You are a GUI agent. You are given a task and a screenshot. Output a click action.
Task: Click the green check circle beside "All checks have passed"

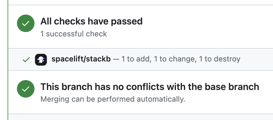25,23
